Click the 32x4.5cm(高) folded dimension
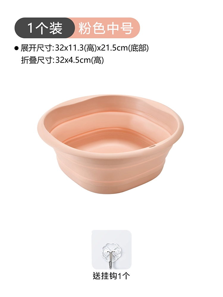Image resolution: width=223 pixels, height=297 pixels. [79, 60]
